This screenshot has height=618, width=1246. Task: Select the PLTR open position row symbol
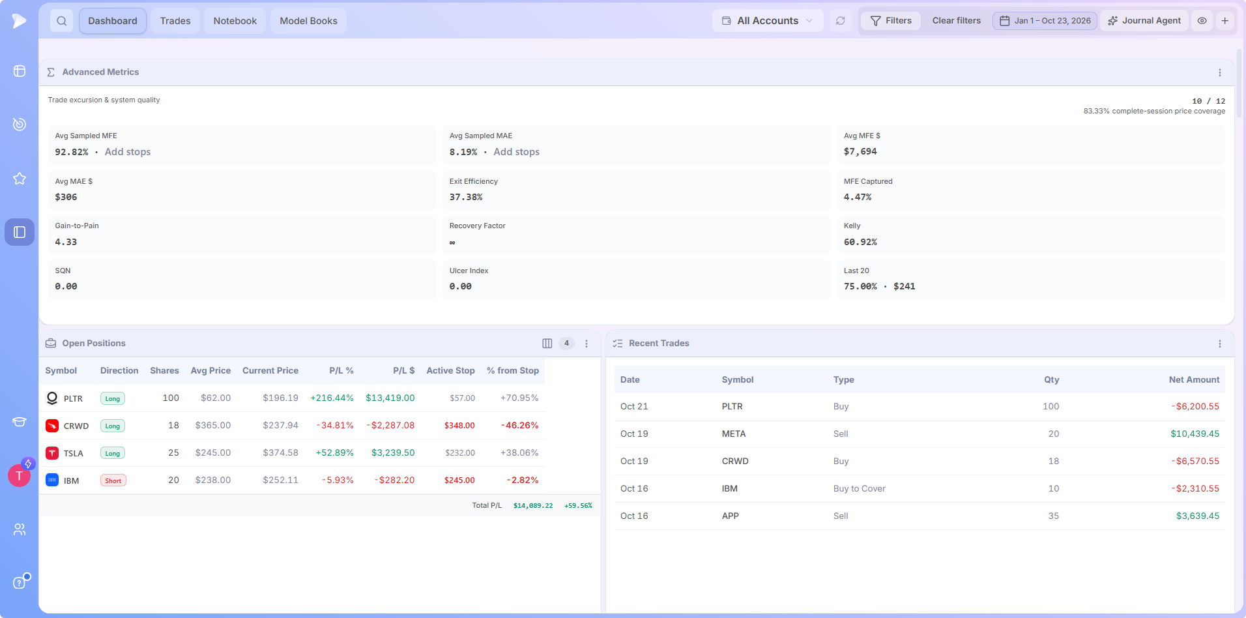[73, 399]
